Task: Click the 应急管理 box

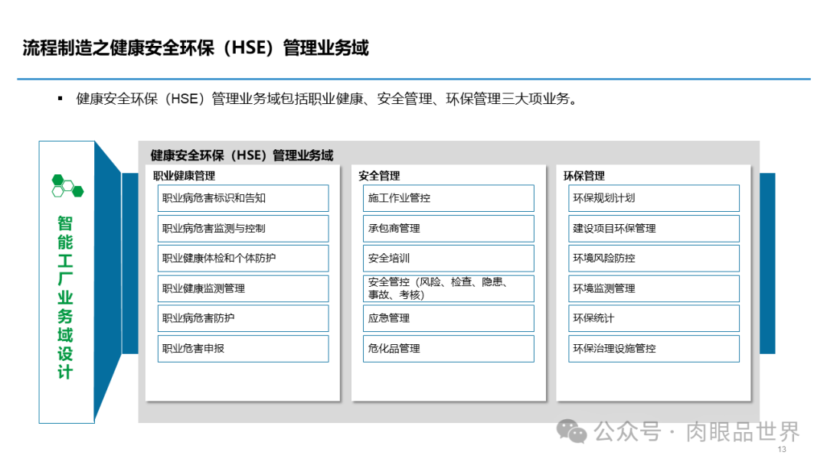Action: pos(448,319)
